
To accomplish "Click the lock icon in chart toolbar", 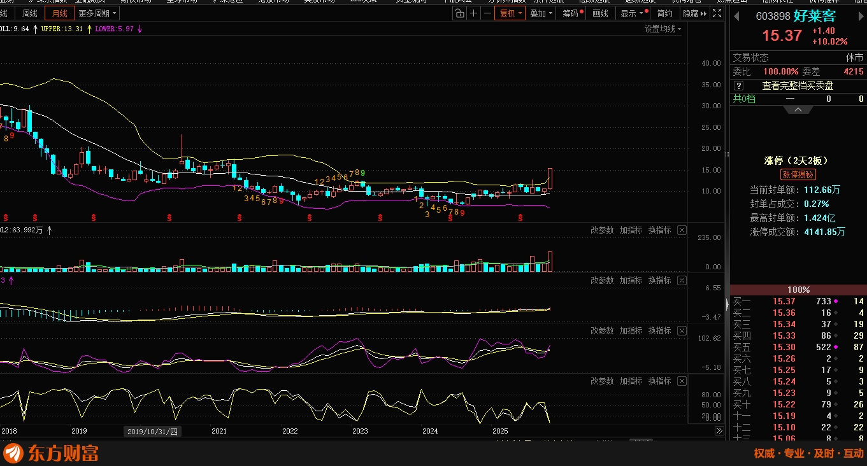I will coord(460,13).
